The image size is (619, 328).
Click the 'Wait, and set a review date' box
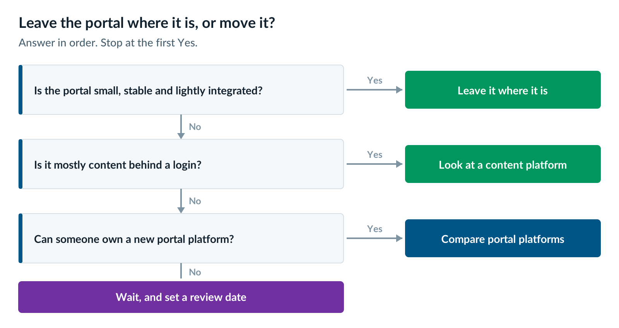tap(181, 297)
